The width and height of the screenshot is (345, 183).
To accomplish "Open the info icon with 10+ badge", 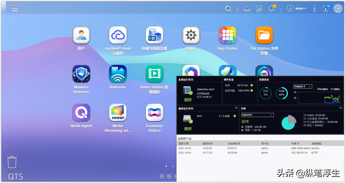I will [x=326, y=8].
